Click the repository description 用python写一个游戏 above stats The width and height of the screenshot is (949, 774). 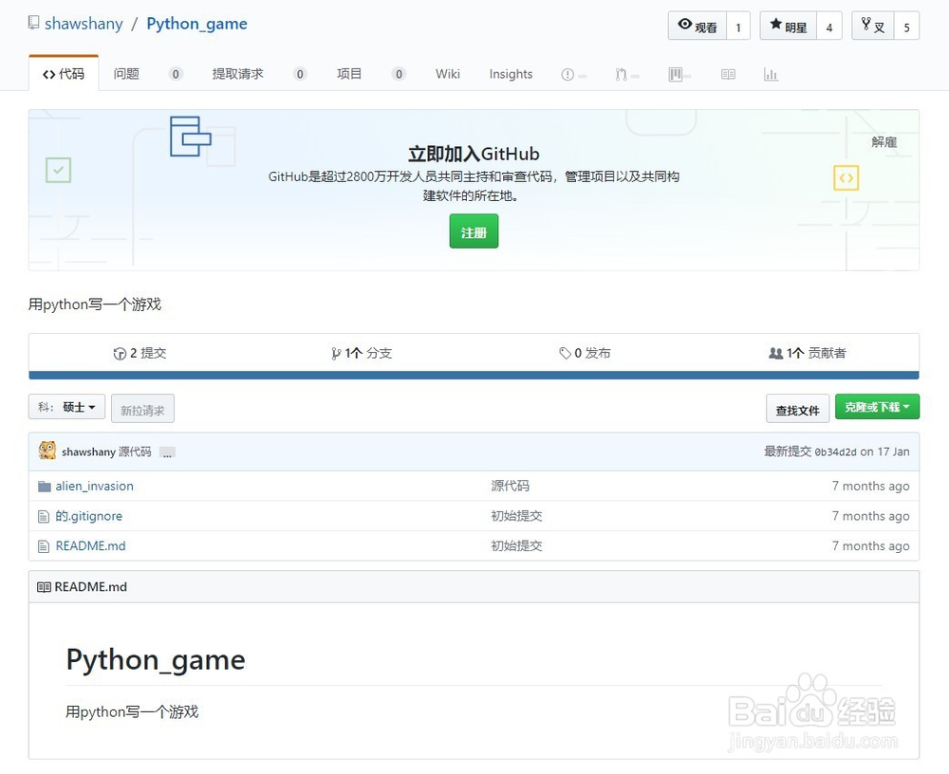95,304
